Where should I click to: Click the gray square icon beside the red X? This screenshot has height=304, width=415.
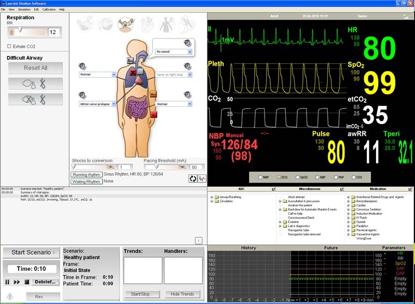(x=140, y=72)
